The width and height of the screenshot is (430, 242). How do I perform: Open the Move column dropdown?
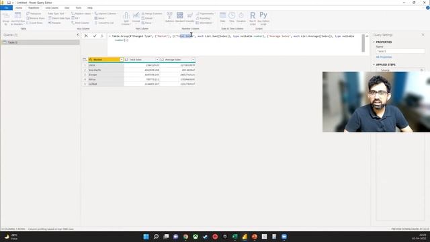point(100,18)
